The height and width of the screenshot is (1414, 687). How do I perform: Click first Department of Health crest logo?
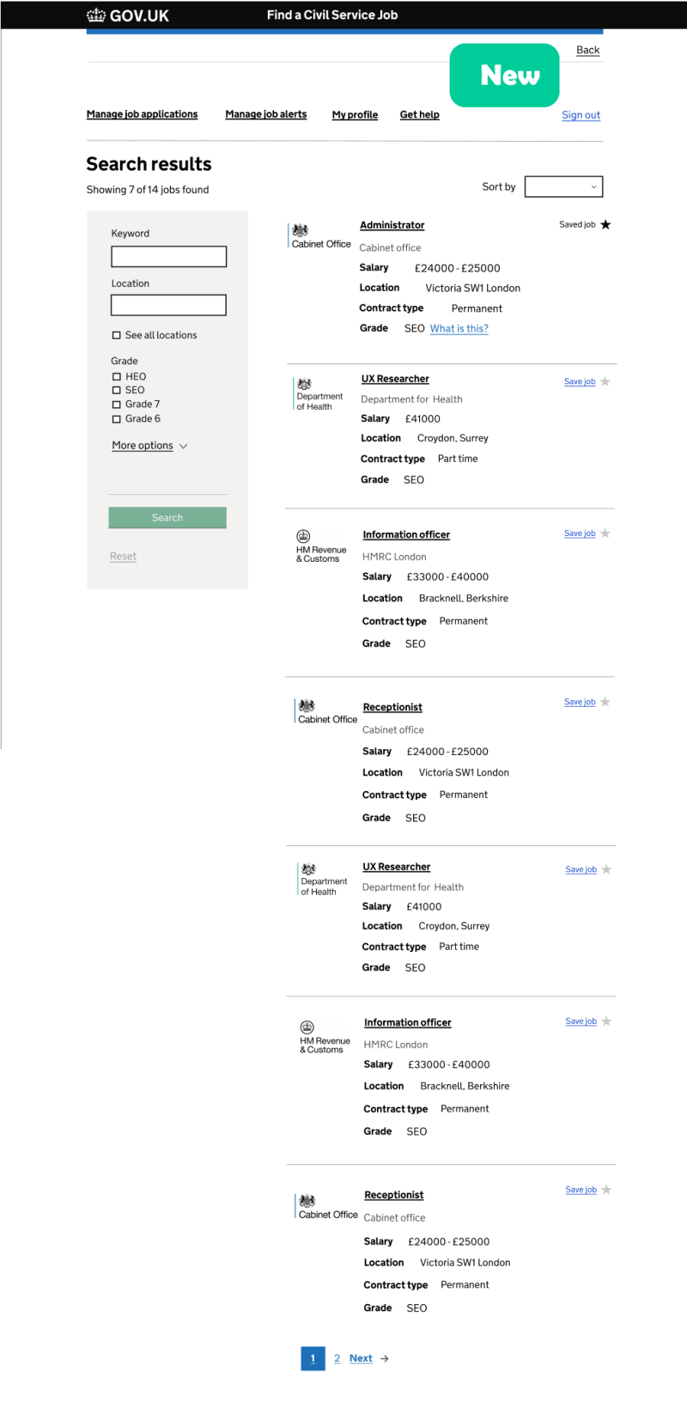(304, 384)
